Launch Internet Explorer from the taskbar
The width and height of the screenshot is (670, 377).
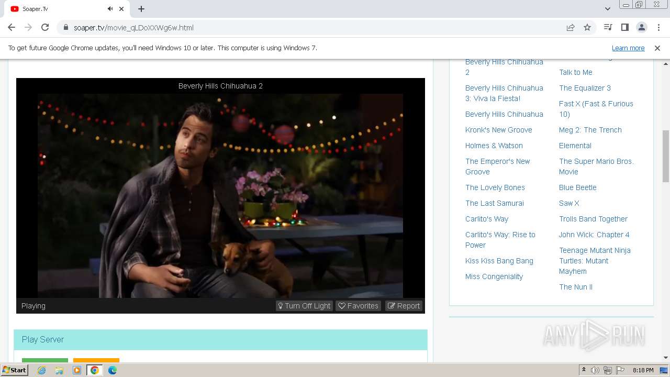pyautogui.click(x=41, y=370)
